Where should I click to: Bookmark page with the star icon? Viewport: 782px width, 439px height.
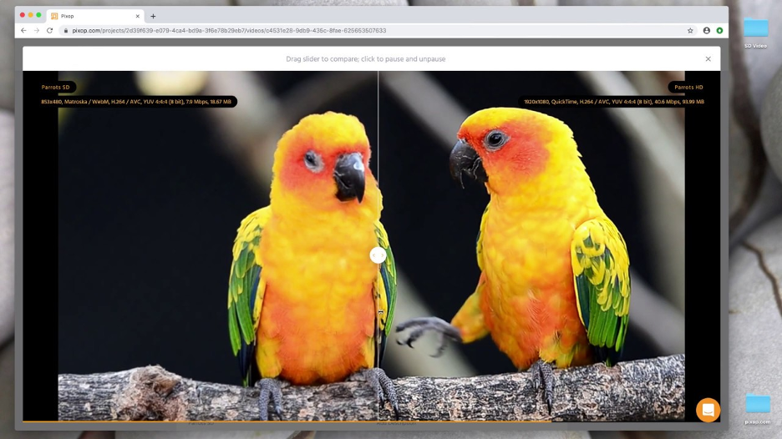pos(690,30)
